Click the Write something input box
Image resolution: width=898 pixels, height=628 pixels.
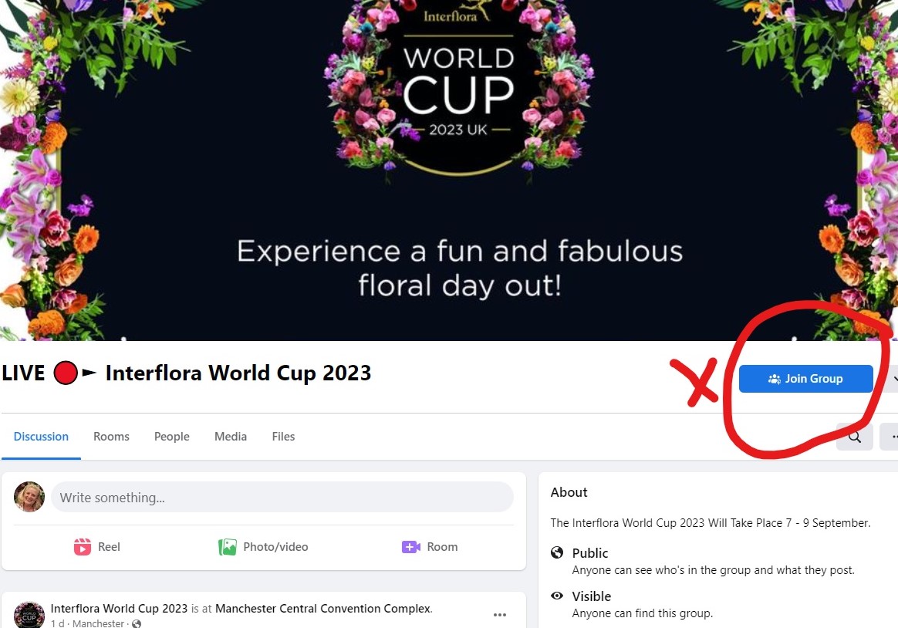(282, 497)
